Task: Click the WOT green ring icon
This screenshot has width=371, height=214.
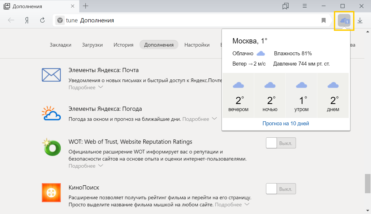Action: (x=51, y=147)
